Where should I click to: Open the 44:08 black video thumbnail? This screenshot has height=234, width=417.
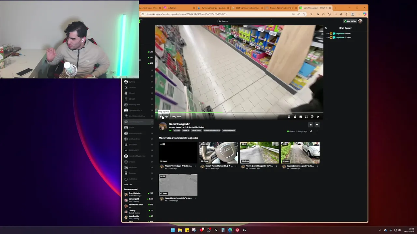click(178, 152)
